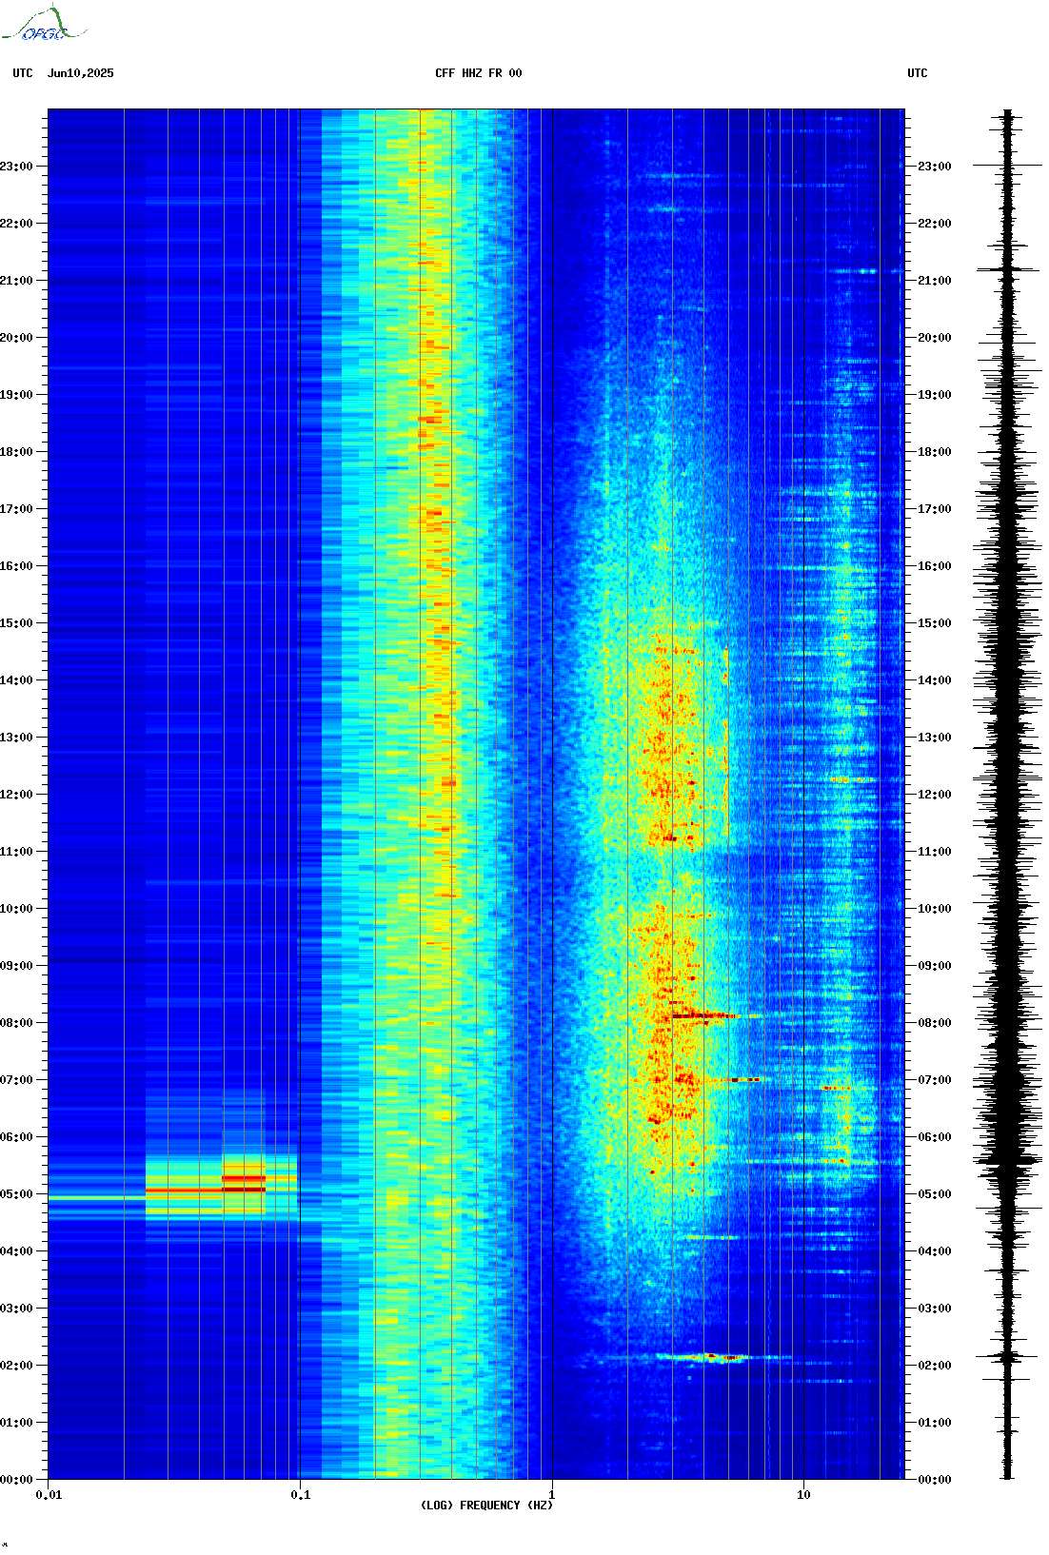Click the 08:00 label on the right time axis
The image size is (1049, 1555).
click(x=934, y=1023)
